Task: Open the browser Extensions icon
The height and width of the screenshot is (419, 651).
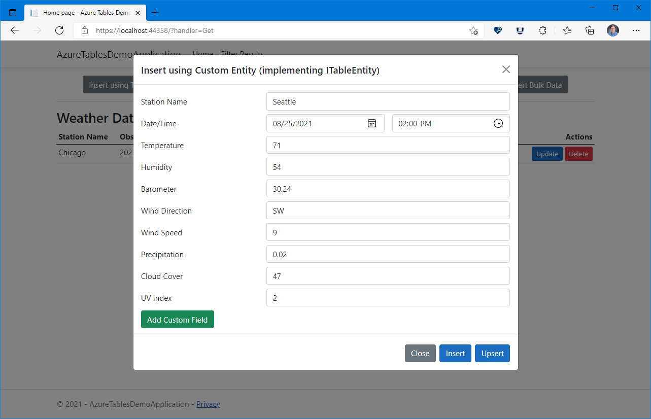Action: point(542,30)
